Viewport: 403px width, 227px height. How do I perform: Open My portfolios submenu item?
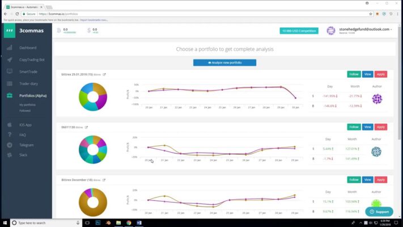tap(27, 105)
